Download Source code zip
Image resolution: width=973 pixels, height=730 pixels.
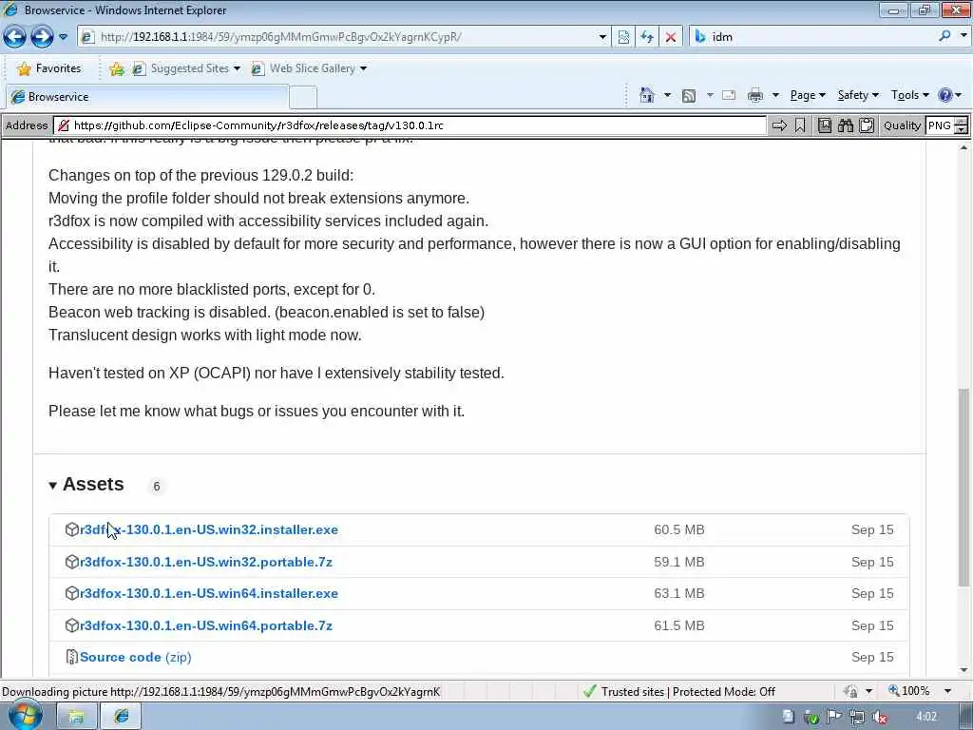135,657
